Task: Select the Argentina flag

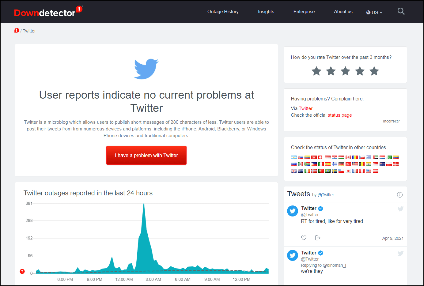Action: click(x=294, y=157)
